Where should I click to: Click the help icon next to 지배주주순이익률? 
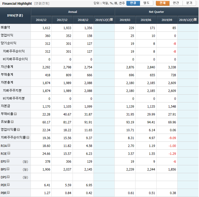(28, 138)
